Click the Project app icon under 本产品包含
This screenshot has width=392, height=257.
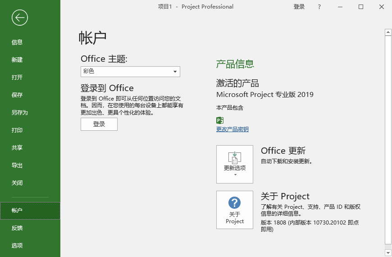click(220, 120)
